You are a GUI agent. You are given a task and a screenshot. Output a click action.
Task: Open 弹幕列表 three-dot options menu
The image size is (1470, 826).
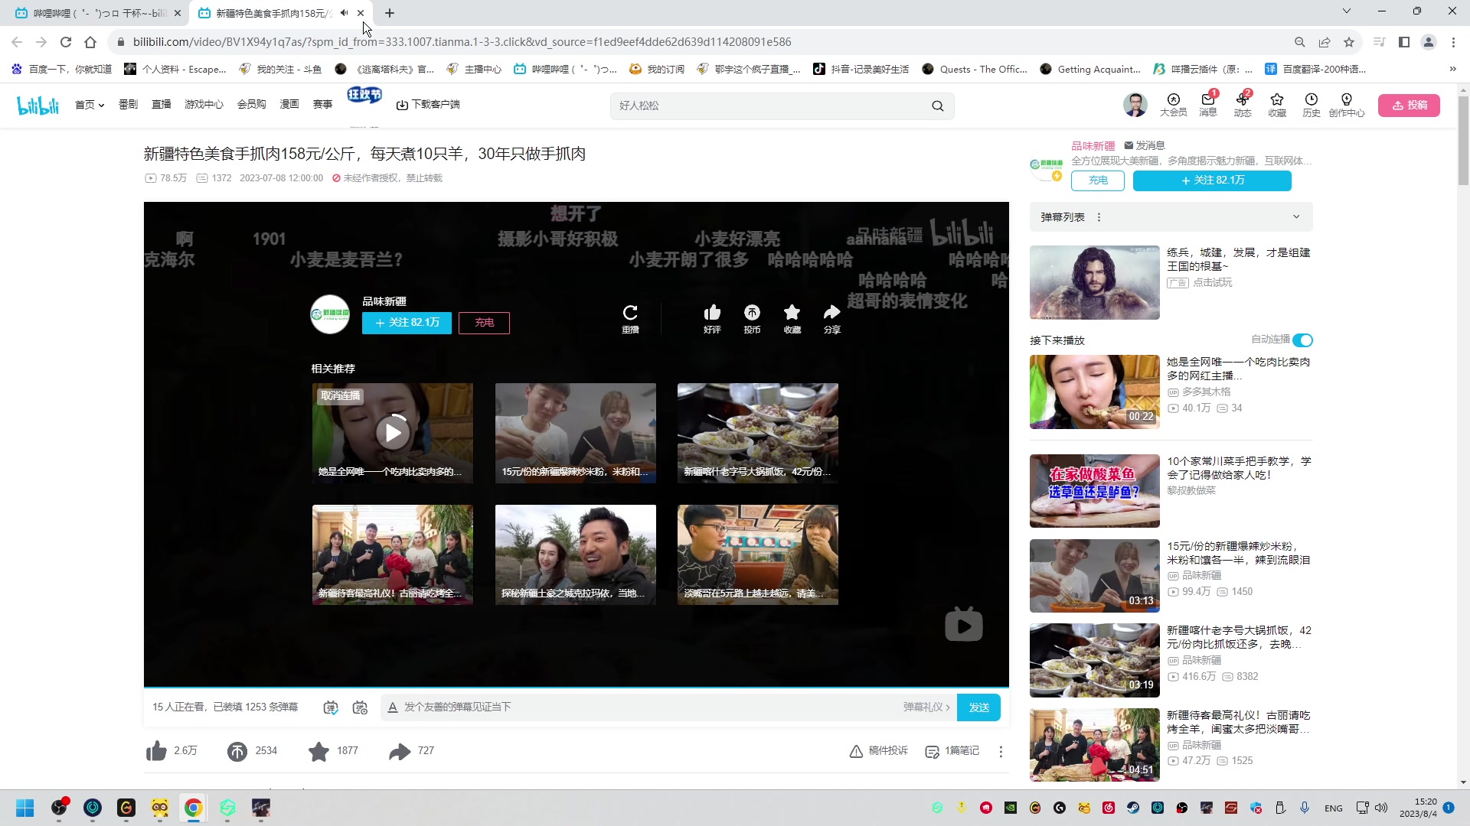(x=1099, y=217)
